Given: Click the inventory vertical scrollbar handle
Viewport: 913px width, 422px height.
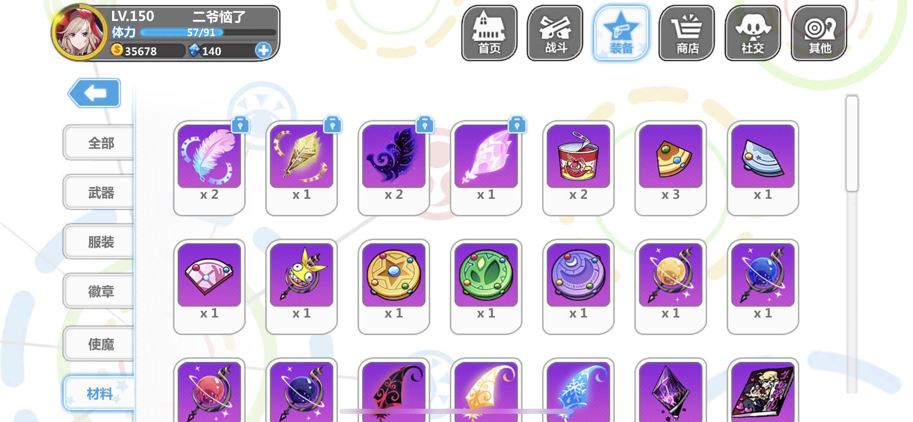Looking at the screenshot, I should pos(852,143).
